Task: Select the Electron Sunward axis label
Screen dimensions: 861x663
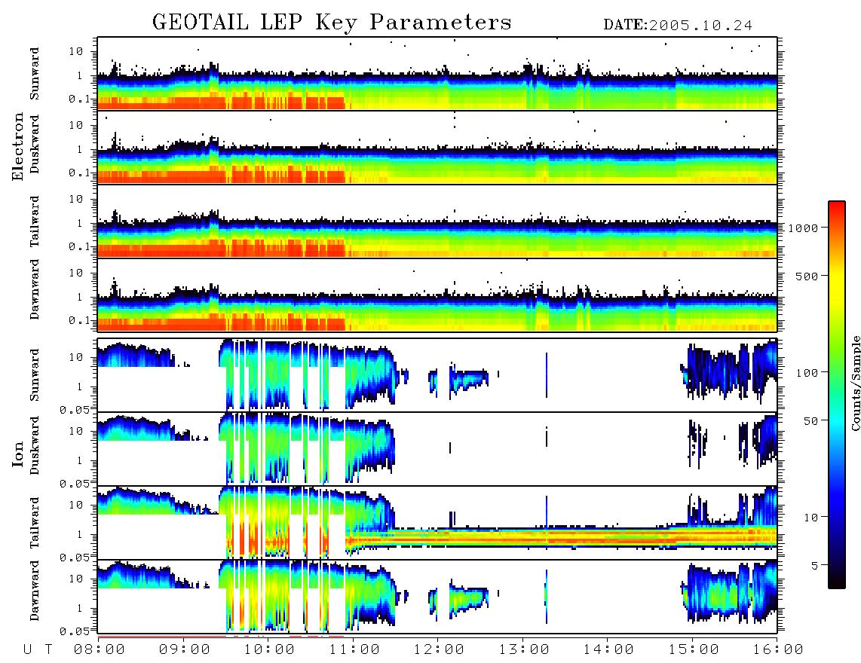Action: tap(35, 74)
